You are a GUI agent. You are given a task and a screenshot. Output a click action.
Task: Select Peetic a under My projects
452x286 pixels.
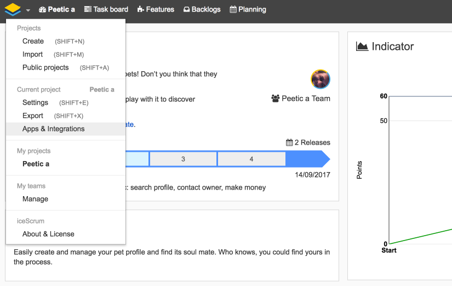coord(36,164)
